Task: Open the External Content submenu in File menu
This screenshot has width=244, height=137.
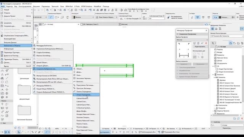Action: pyautogui.click(x=17, y=42)
